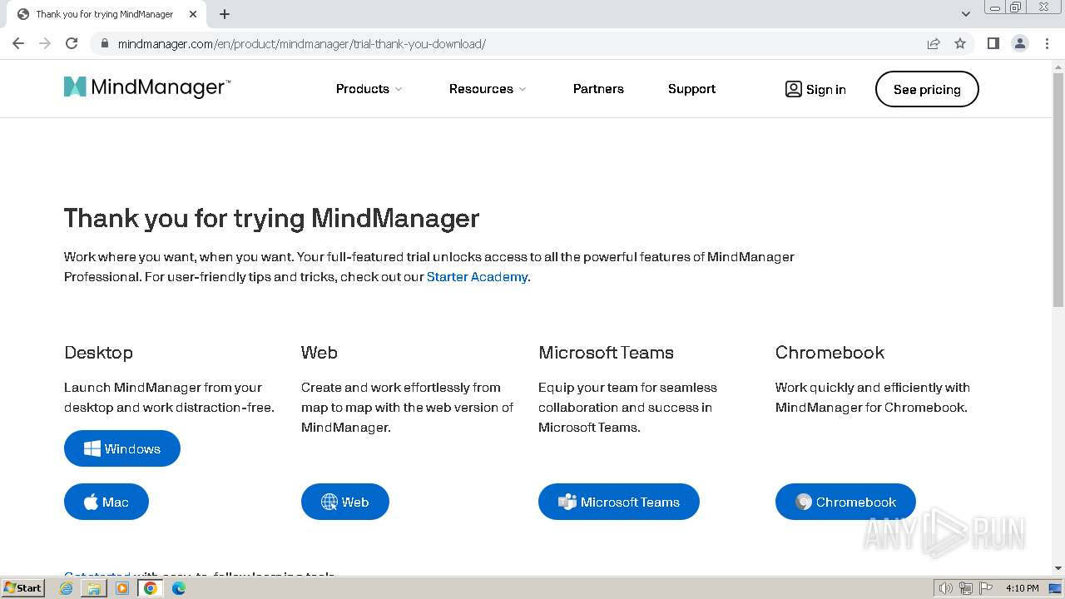
Task: Open the Starter Academy link
Action: coord(477,277)
